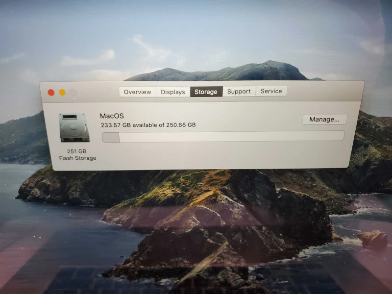Image resolution: width=392 pixels, height=294 pixels.
Task: Click the grayed-out zoom window button
Action: click(x=73, y=93)
